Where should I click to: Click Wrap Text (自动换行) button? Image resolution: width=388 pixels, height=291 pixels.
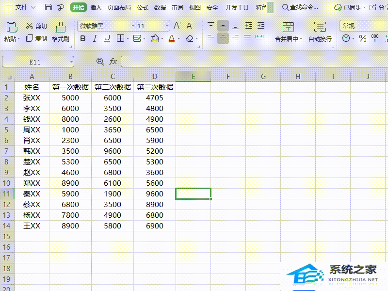(x=320, y=32)
